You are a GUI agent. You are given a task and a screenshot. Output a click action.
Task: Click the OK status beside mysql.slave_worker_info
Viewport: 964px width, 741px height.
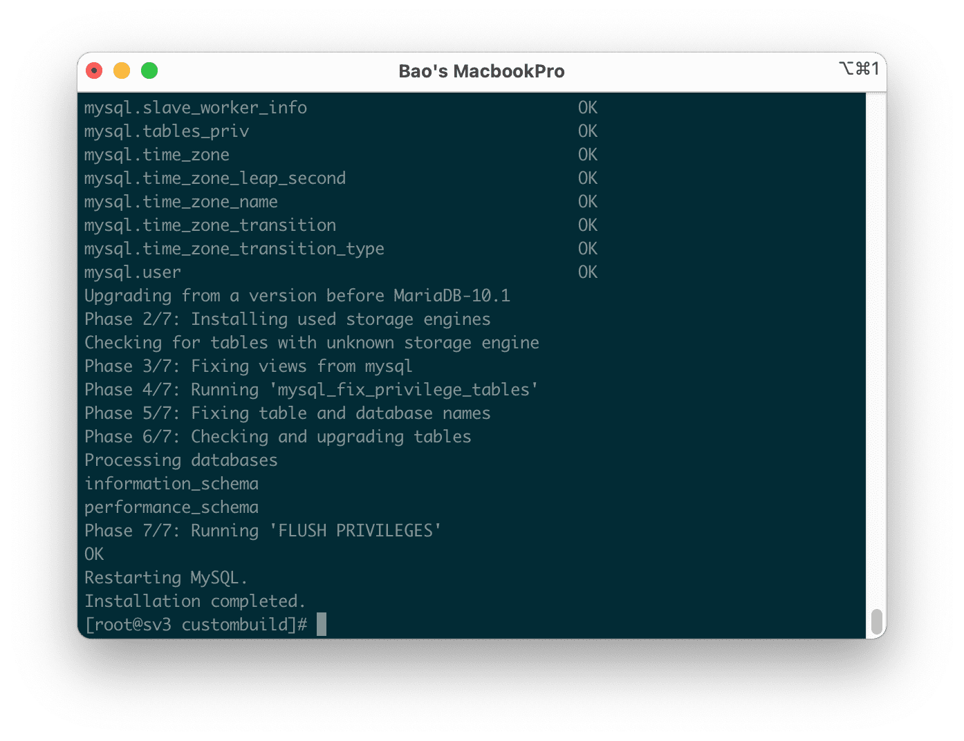588,108
